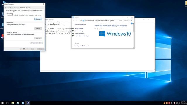Click shield icon beside Advanced system settings

(x=73, y=36)
